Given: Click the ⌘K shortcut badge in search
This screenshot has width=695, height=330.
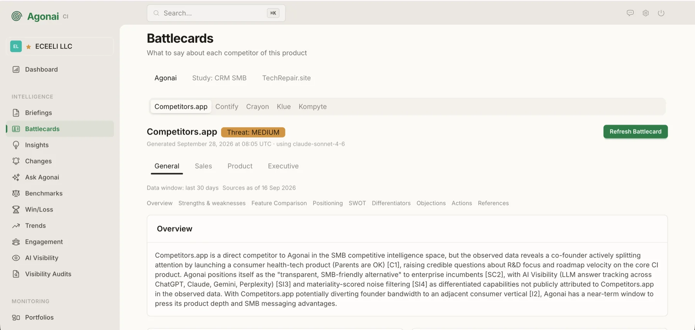Looking at the screenshot, I should click(273, 13).
